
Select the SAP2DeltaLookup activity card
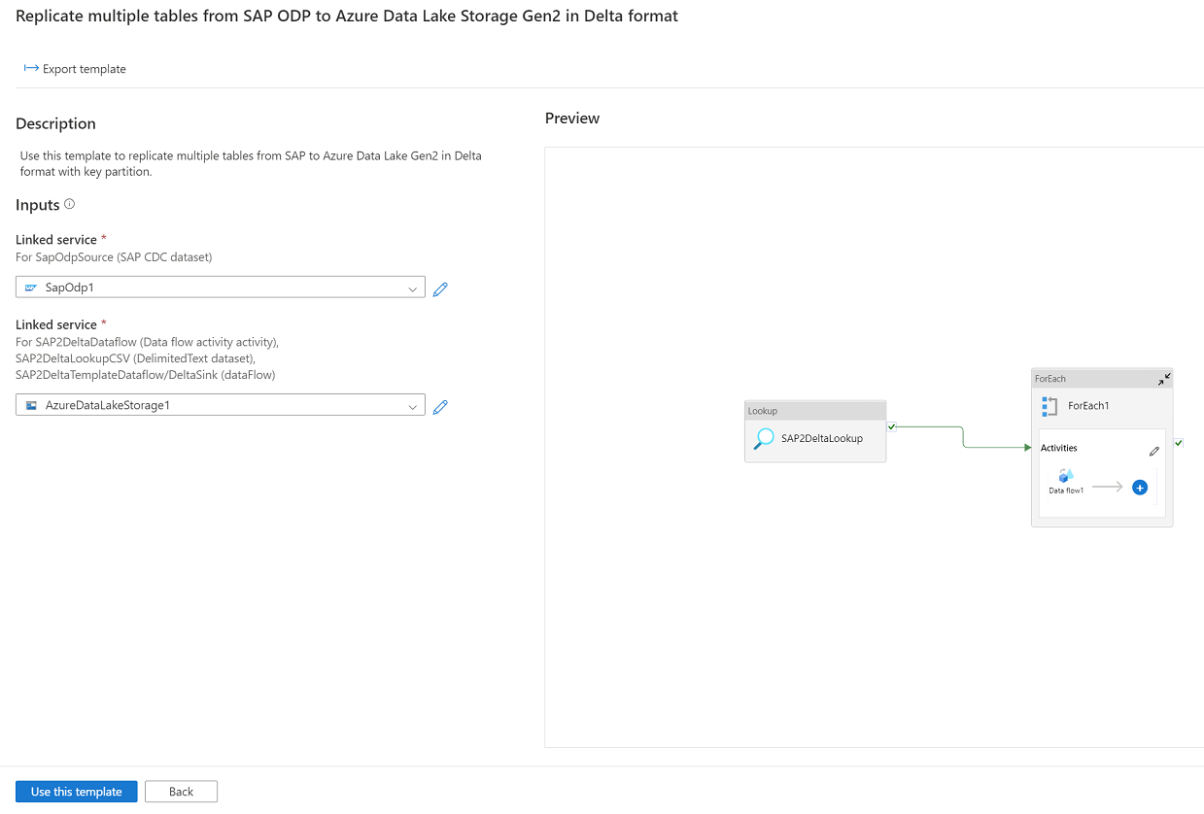click(814, 438)
